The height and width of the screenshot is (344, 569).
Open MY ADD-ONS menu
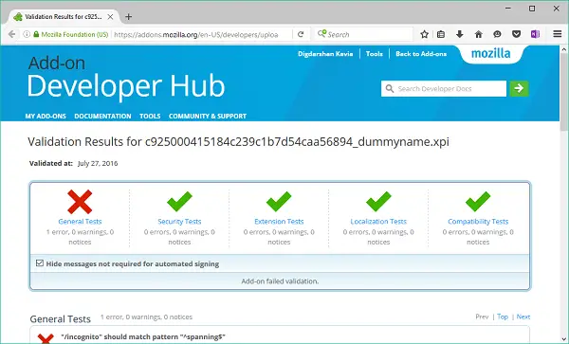click(46, 116)
